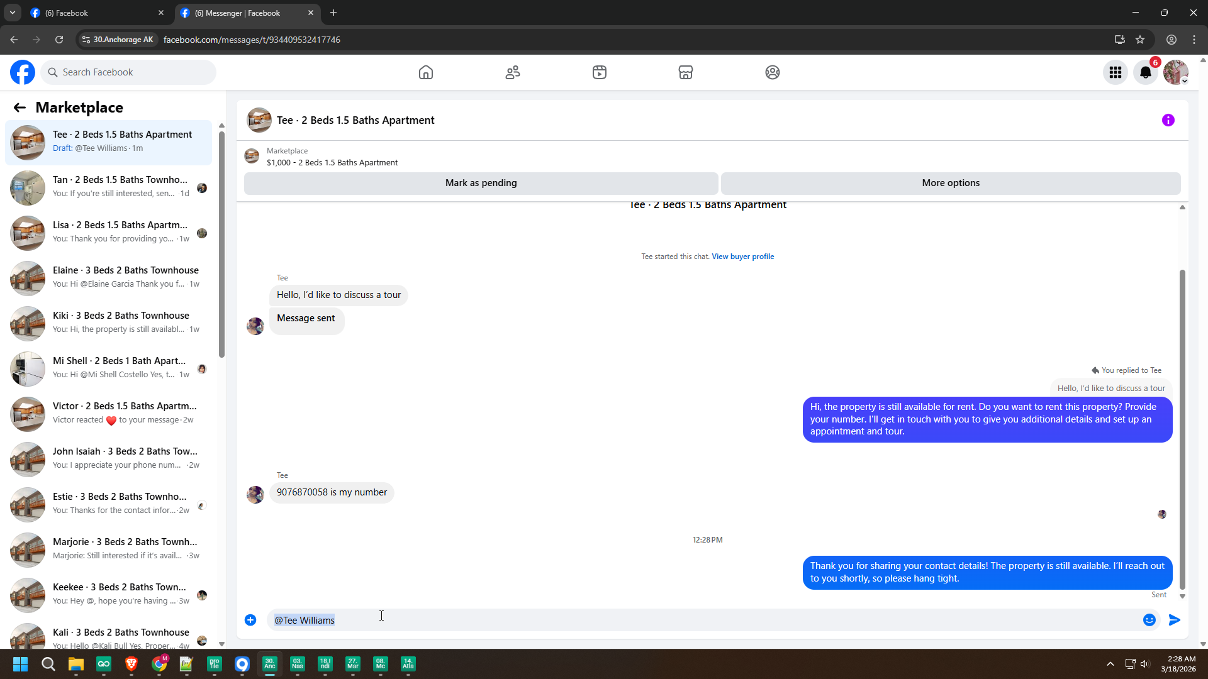Open Mi Shell 2 Beds 1 Bath chat
The height and width of the screenshot is (679, 1208).
[109, 368]
